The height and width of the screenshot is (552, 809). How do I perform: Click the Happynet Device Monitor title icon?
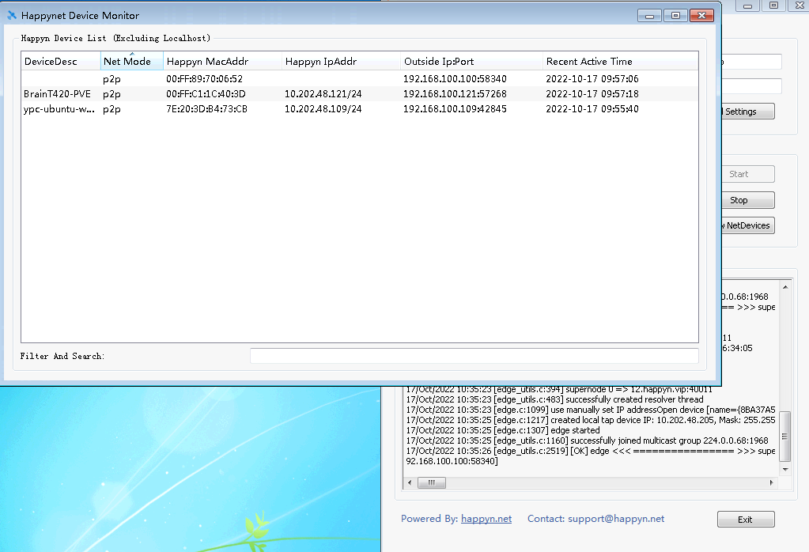[x=12, y=16]
